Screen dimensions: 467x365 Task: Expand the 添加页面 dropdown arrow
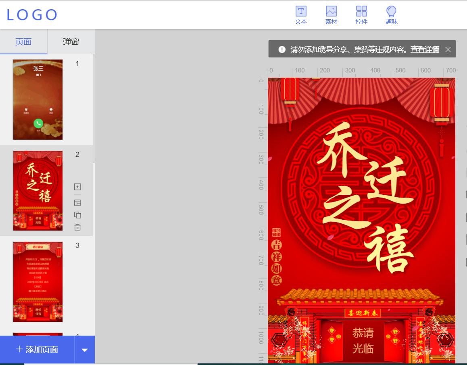coord(84,349)
